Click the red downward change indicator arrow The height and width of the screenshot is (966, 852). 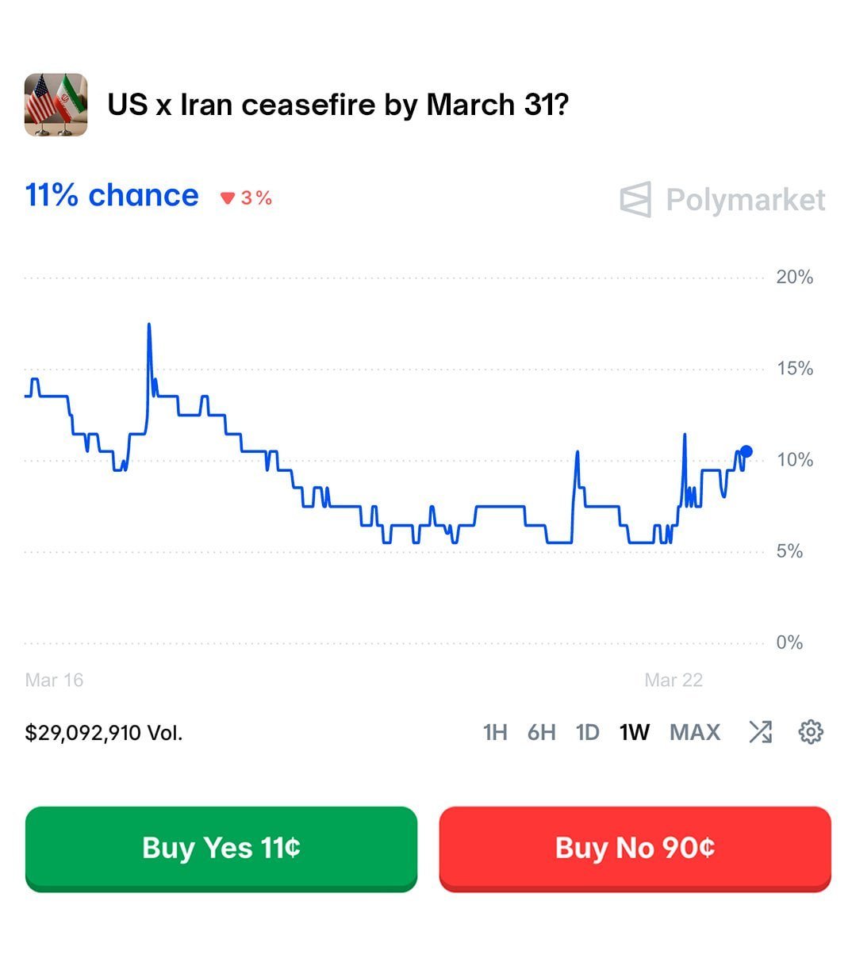coord(226,197)
